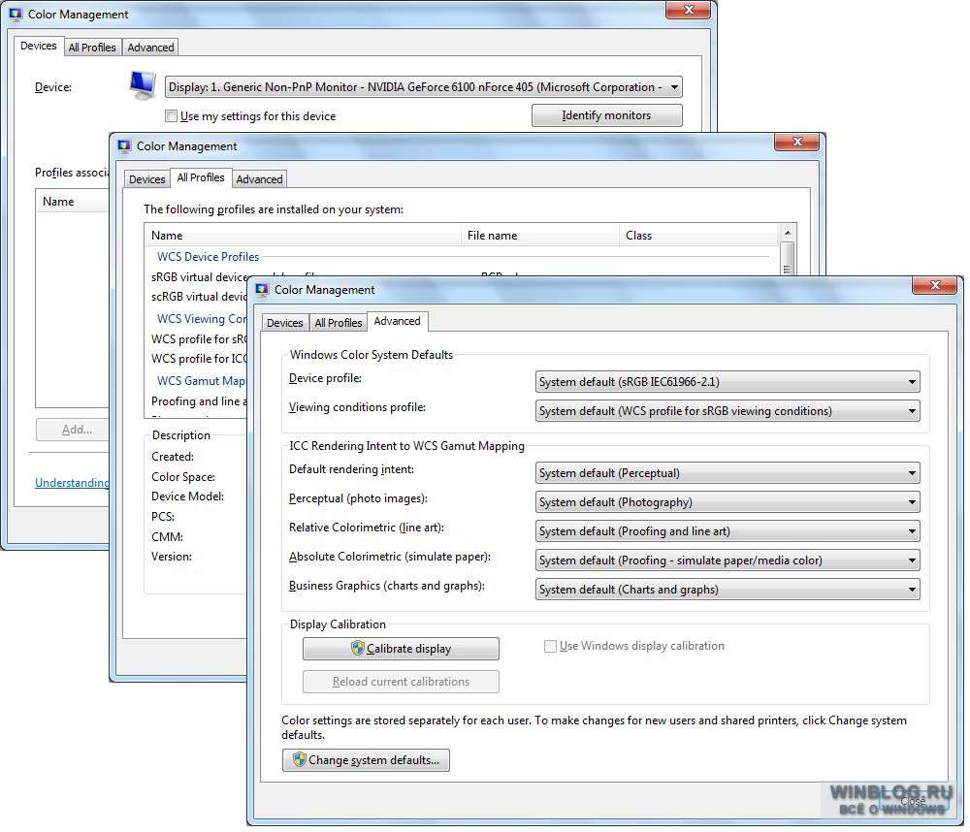Select Advanced tab in the middle window
Viewport: 970px width, 832px height.
click(259, 179)
